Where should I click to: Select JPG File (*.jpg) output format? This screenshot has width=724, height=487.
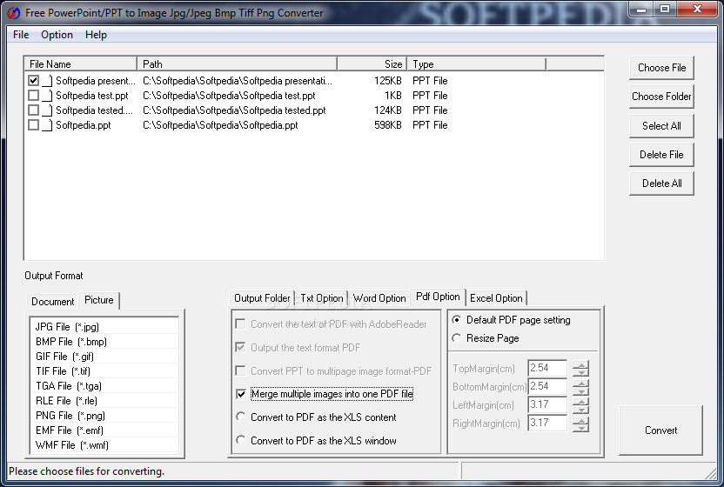coord(104,327)
